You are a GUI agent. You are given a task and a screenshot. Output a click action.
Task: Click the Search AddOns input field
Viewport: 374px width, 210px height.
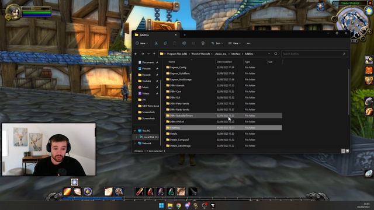[x=314, y=54]
